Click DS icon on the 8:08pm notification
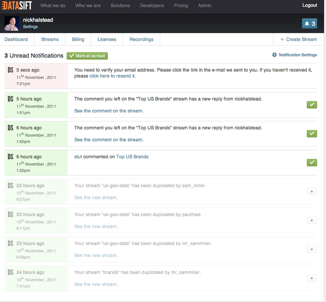 (10, 243)
